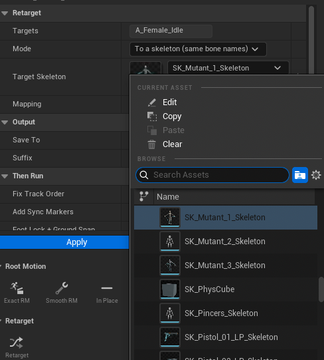Screen dimensions: 324x360
Task: Select the Smooth RM wrench icon
Action: [x=62, y=288]
